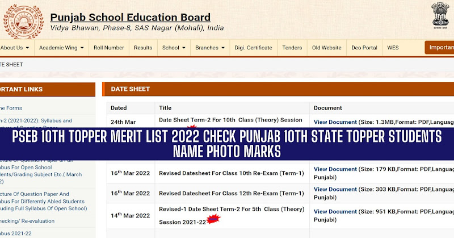Open the Deo Portal menu item

pyautogui.click(x=364, y=48)
